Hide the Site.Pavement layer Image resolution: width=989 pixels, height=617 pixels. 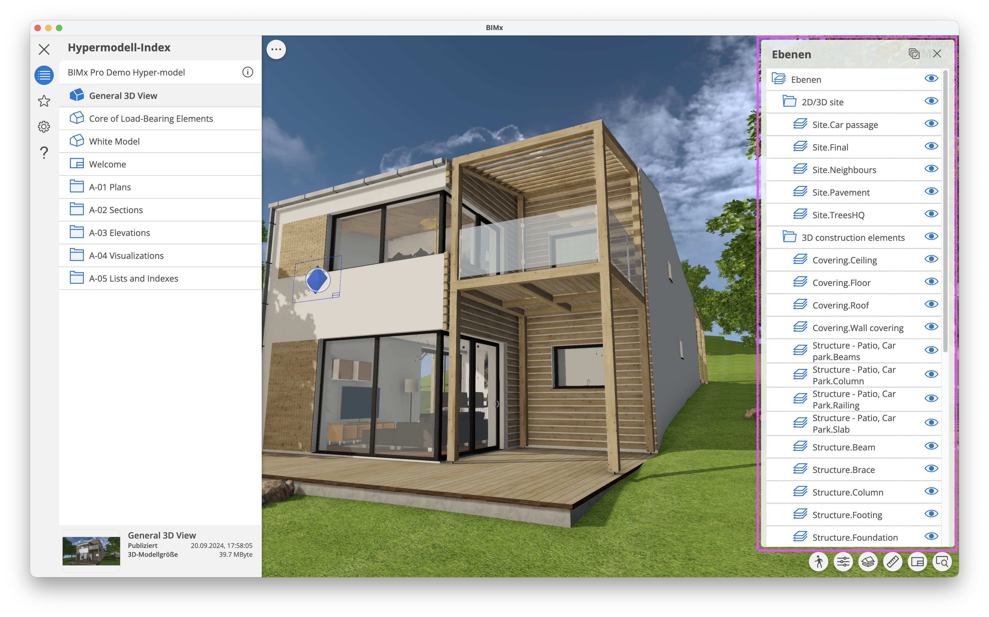tap(931, 191)
